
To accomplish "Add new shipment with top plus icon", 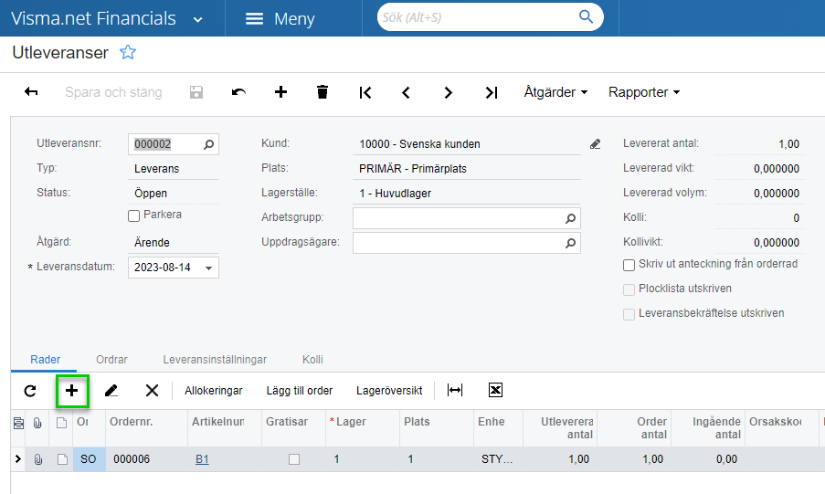I will [x=281, y=92].
